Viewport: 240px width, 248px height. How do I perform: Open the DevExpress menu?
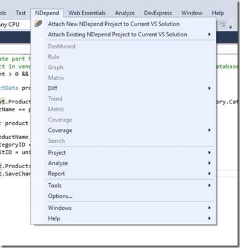[x=158, y=13]
